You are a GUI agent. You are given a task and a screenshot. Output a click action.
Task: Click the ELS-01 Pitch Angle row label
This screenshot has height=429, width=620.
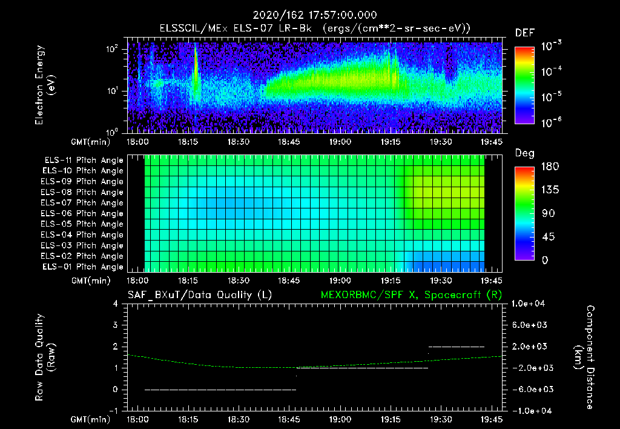pyautogui.click(x=83, y=267)
